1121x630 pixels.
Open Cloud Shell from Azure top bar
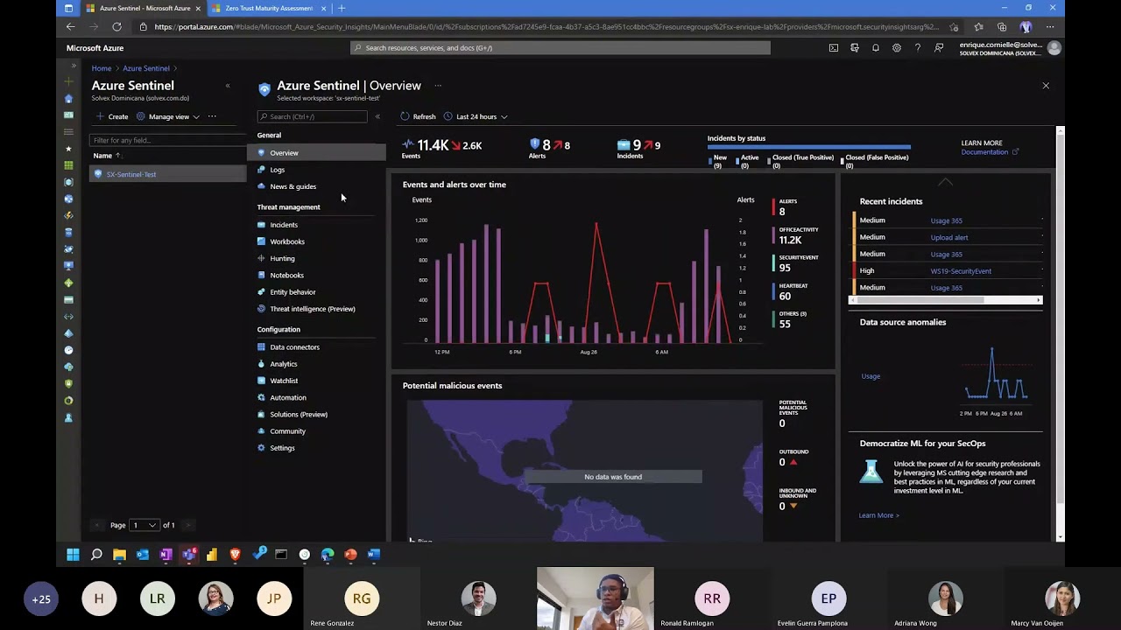834,48
